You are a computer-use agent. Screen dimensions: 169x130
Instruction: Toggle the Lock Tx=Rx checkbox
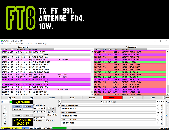click(47, 115)
